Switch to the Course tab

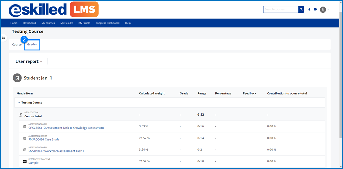click(17, 44)
